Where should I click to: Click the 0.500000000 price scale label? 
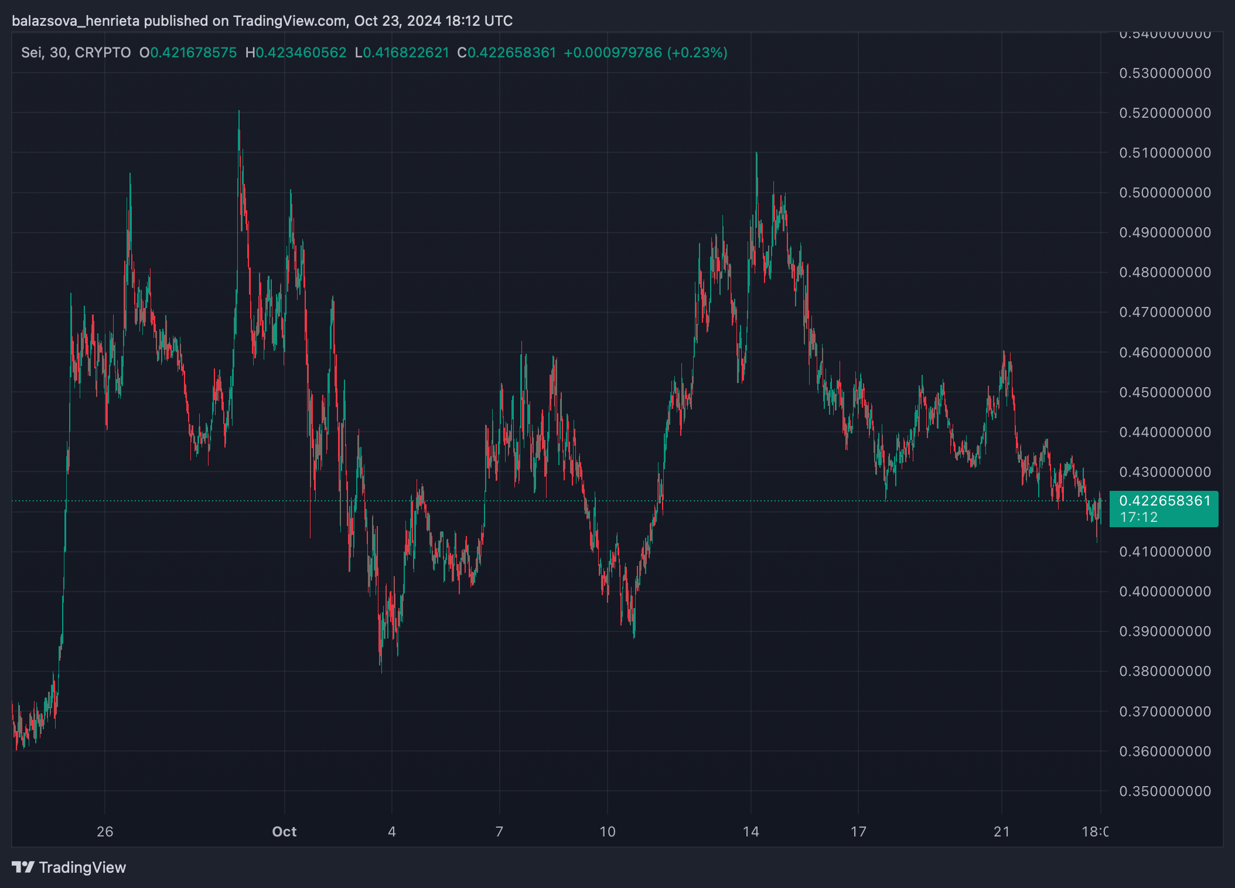1165,193
